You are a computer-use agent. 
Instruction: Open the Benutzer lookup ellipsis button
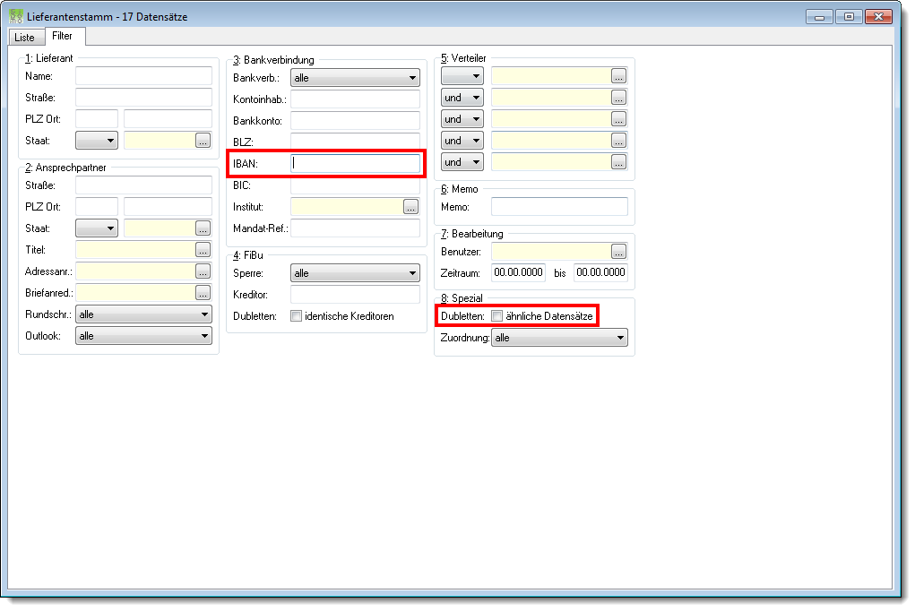point(618,252)
